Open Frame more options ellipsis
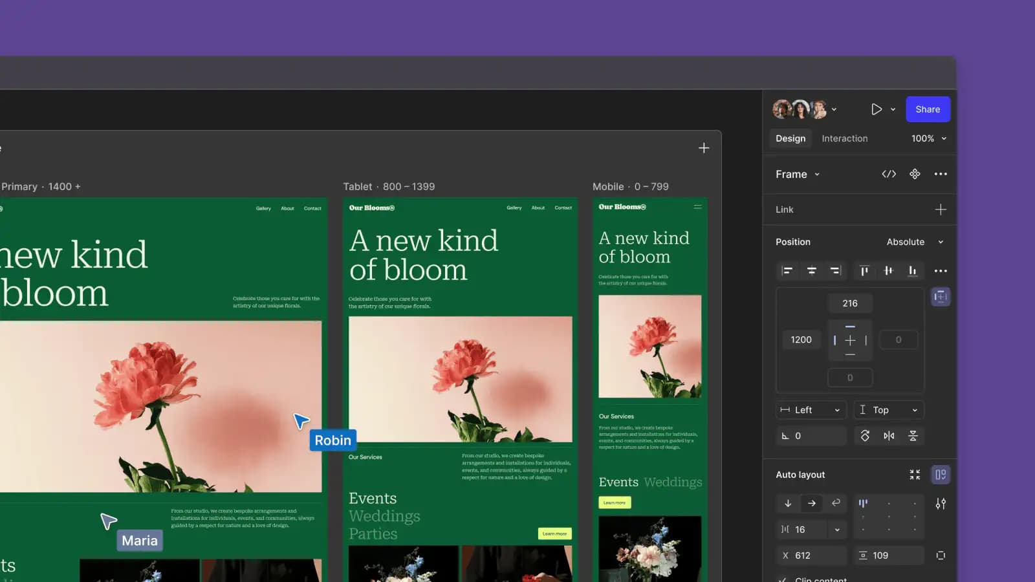This screenshot has height=582, width=1035. (x=941, y=174)
